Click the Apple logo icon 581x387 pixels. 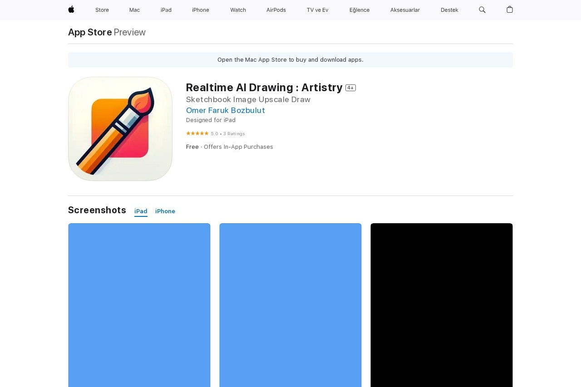pos(71,10)
